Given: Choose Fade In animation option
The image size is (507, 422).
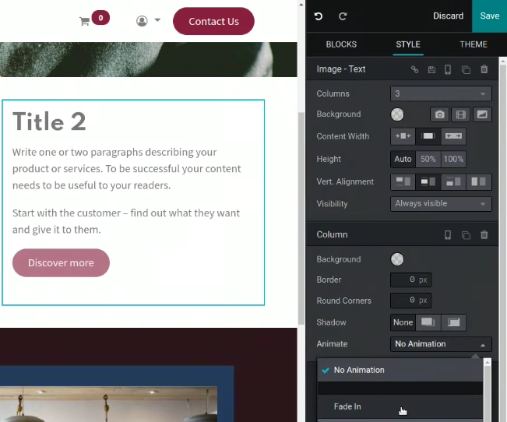Looking at the screenshot, I should [x=400, y=406].
